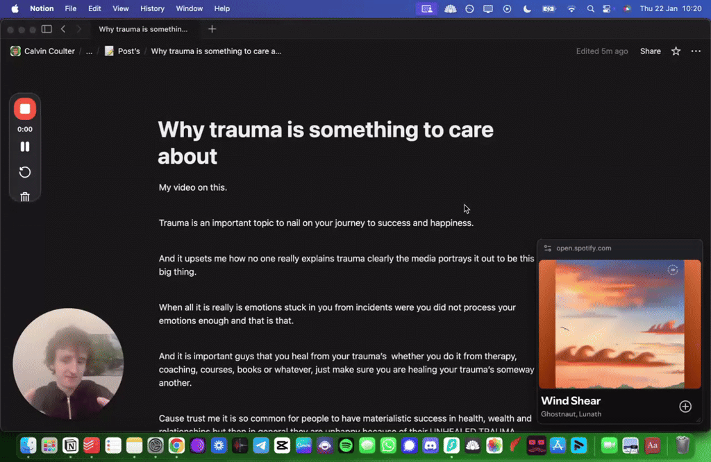Select the 'Why trauma is somethin...' tab
Screen dimensions: 711x462
point(144,29)
